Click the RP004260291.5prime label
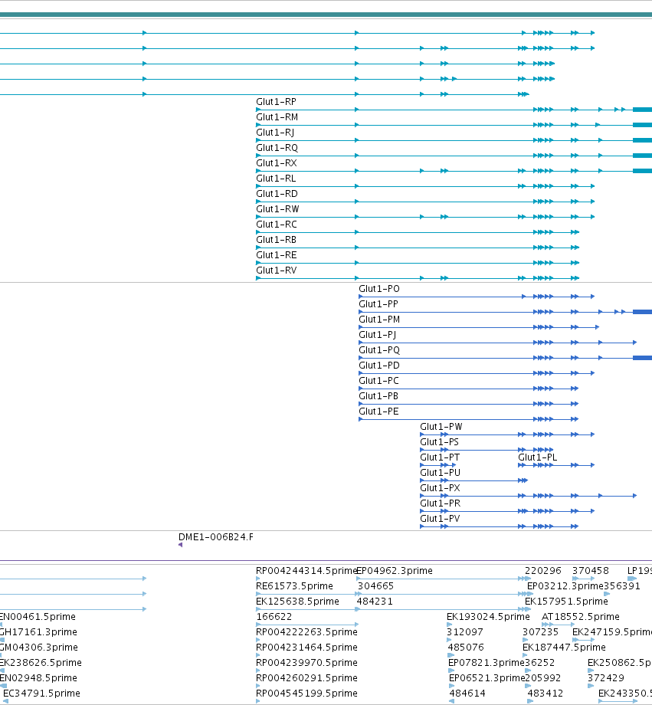This screenshot has width=652, height=705. 306,677
